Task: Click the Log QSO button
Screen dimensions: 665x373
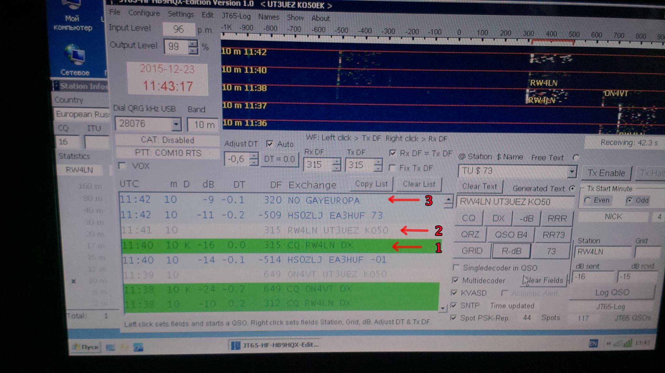Action: coord(612,293)
